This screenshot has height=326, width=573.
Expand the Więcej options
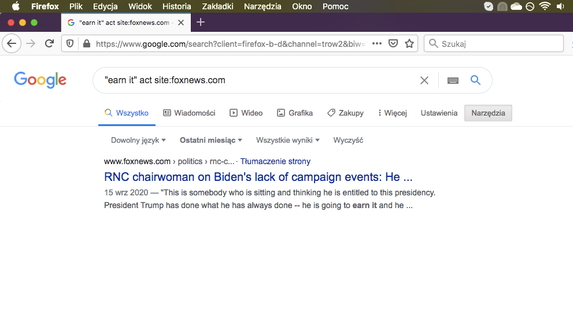[393, 113]
